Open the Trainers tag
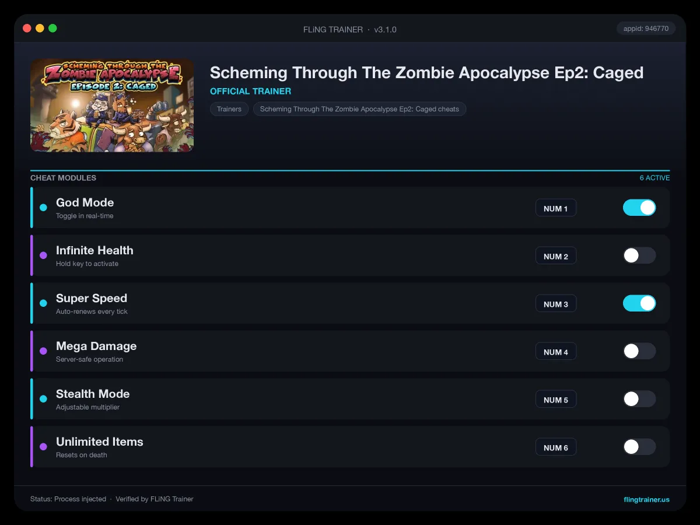Image resolution: width=700 pixels, height=525 pixels. pos(229,109)
